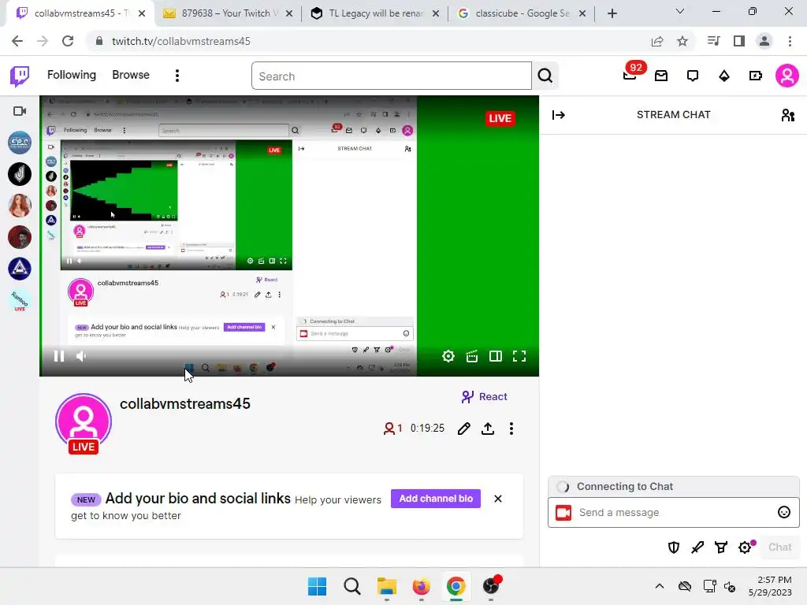Enter fullscreen on the video player
Image resolution: width=807 pixels, height=605 pixels.
519,356
